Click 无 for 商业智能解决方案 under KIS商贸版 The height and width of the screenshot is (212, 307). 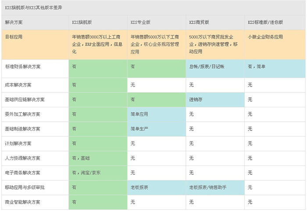pyautogui.click(x=191, y=202)
